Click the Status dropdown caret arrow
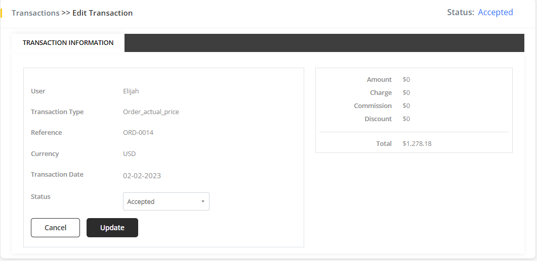The image size is (537, 261). [x=202, y=201]
